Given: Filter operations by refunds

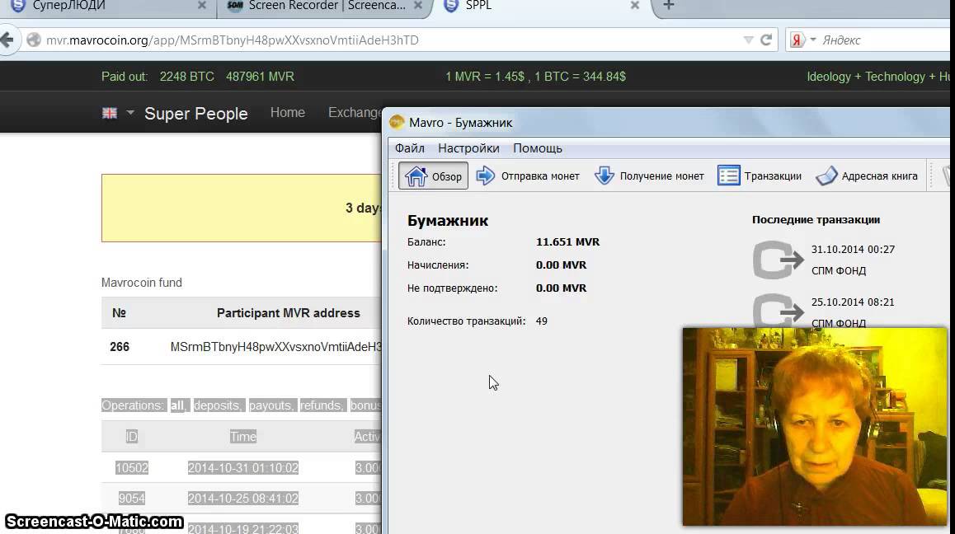Looking at the screenshot, I should (x=322, y=405).
